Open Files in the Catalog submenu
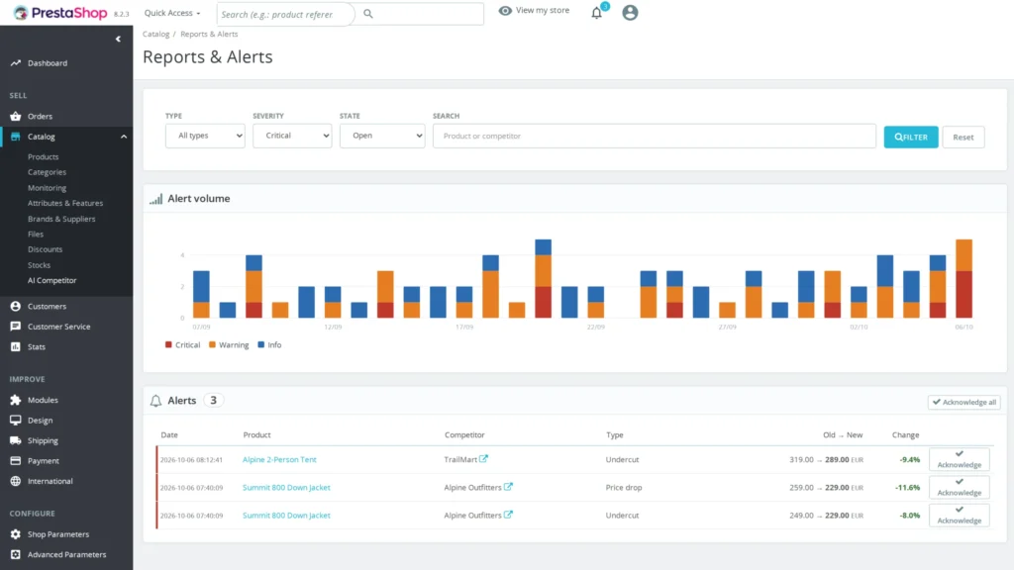The width and height of the screenshot is (1014, 570). pos(36,235)
